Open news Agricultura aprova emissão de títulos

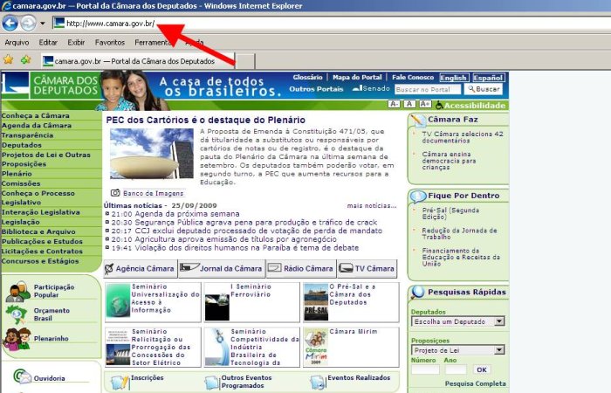236,239
